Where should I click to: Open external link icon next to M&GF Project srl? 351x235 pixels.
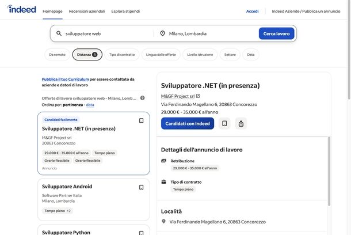click(x=198, y=96)
